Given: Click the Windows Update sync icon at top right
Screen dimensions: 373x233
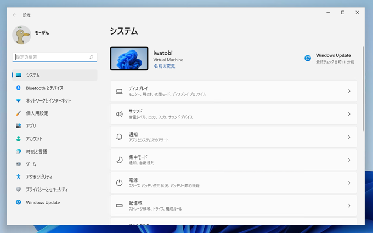Looking at the screenshot, I should pyautogui.click(x=308, y=58).
